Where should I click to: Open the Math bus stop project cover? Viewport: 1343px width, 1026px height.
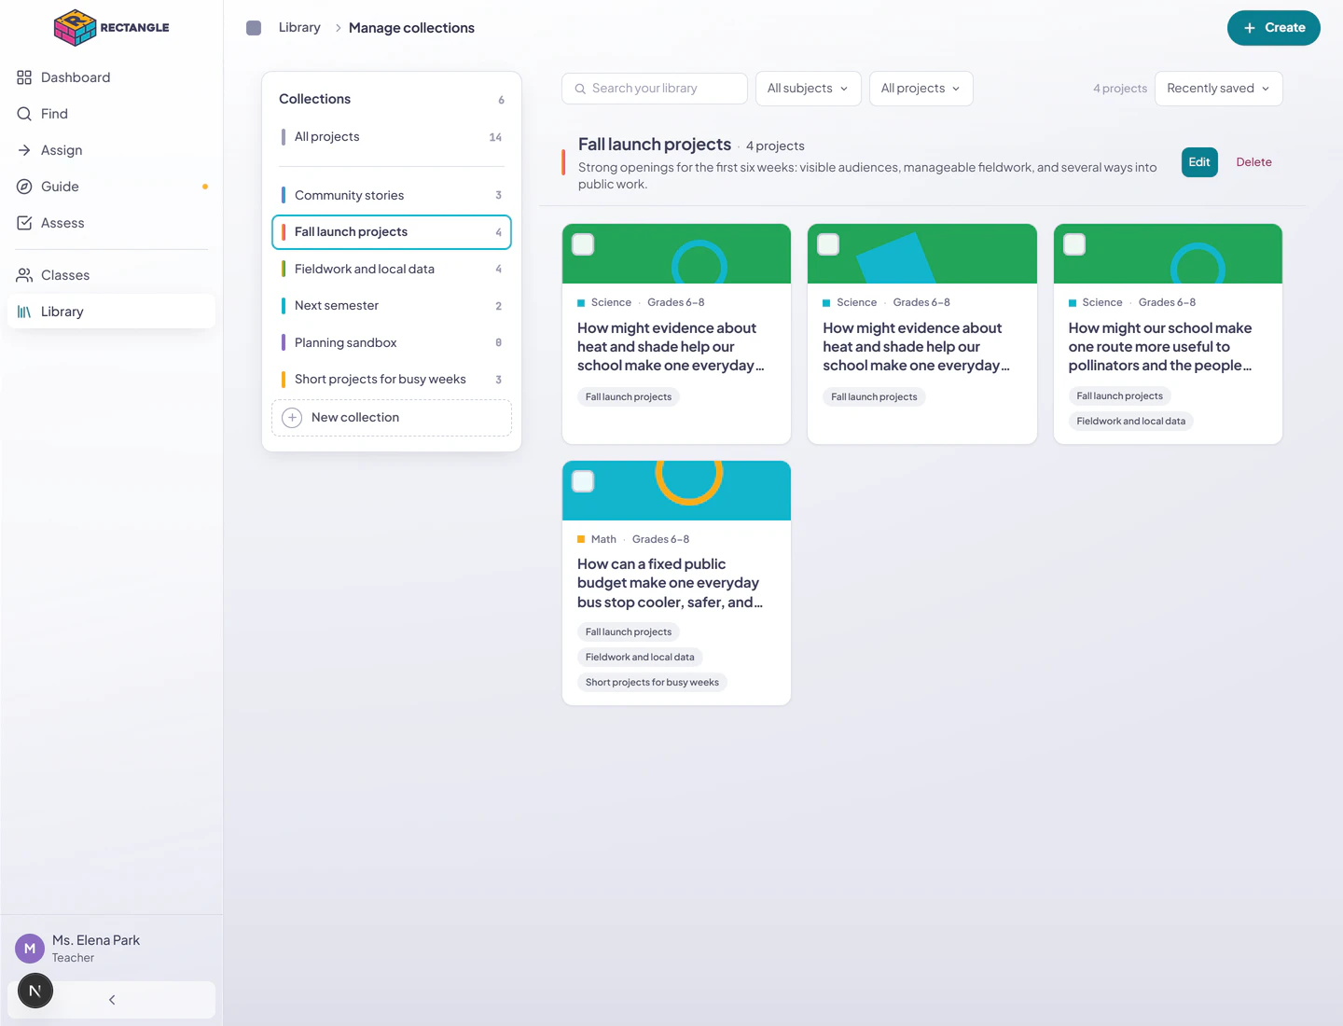(676, 491)
